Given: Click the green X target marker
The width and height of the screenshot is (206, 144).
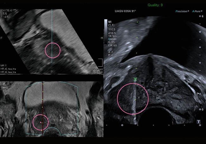Looking at the screenshot, I should tap(135, 79).
